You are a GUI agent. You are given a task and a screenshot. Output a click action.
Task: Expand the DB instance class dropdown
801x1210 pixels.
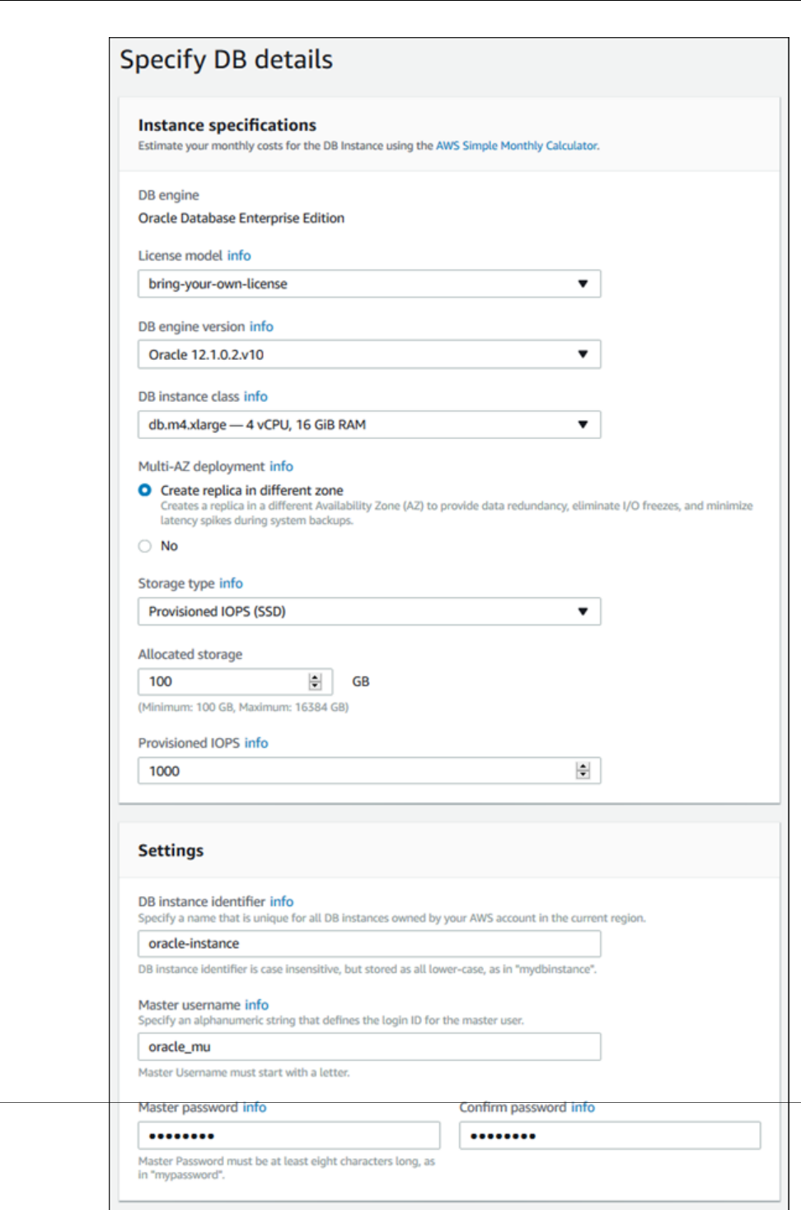point(368,425)
